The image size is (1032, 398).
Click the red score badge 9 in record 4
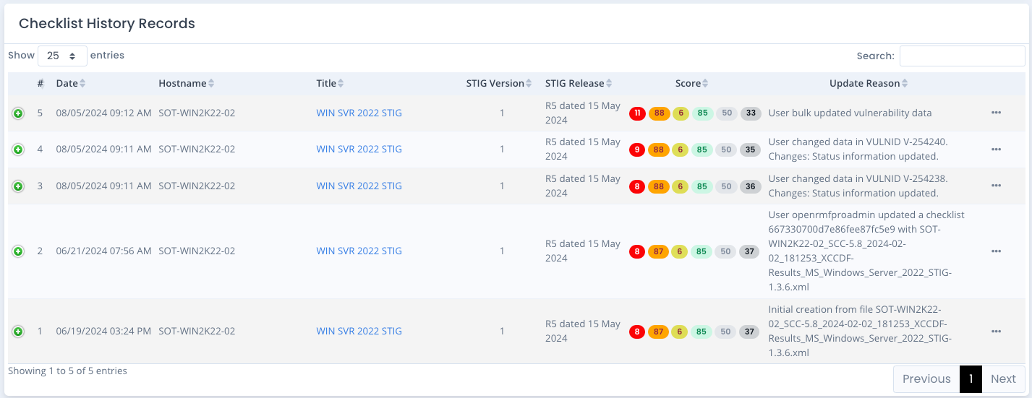click(637, 150)
